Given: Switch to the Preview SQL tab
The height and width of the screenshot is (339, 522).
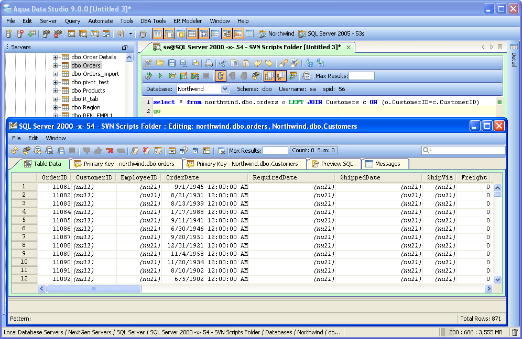Looking at the screenshot, I should click(x=333, y=164).
